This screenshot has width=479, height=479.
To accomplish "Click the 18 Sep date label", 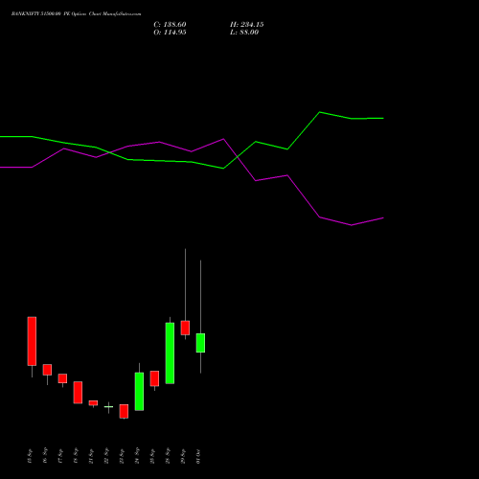I will tap(76, 456).
